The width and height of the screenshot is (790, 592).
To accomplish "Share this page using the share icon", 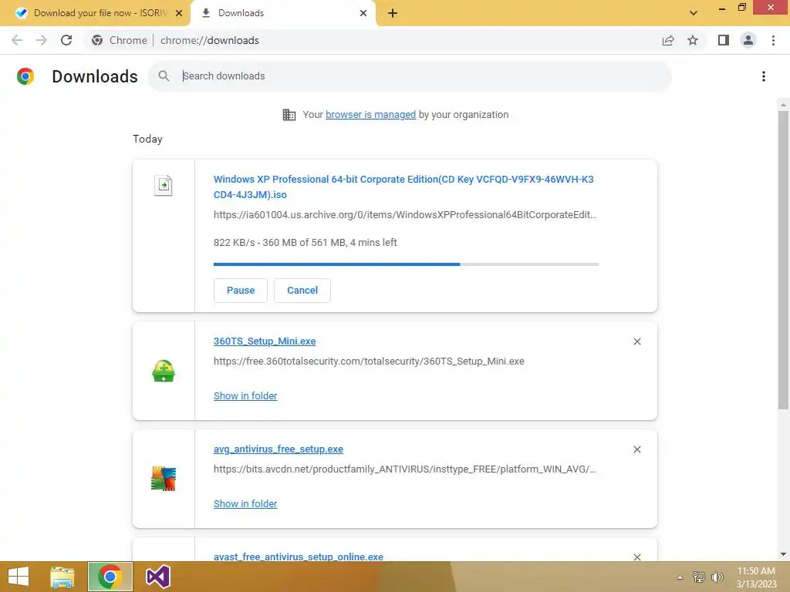I will 668,40.
